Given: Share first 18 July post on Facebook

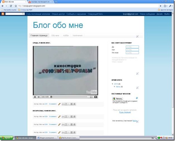Looking at the screenshot, I should pos(72,117).
